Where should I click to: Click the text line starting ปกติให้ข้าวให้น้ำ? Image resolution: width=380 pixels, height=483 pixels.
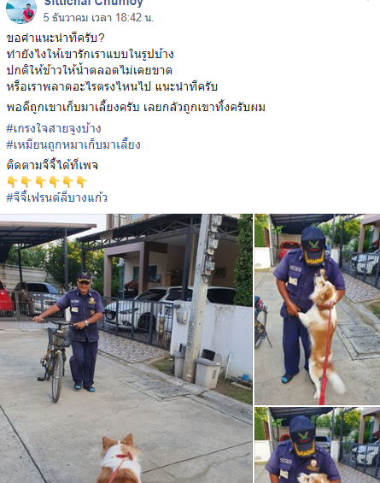(x=89, y=70)
